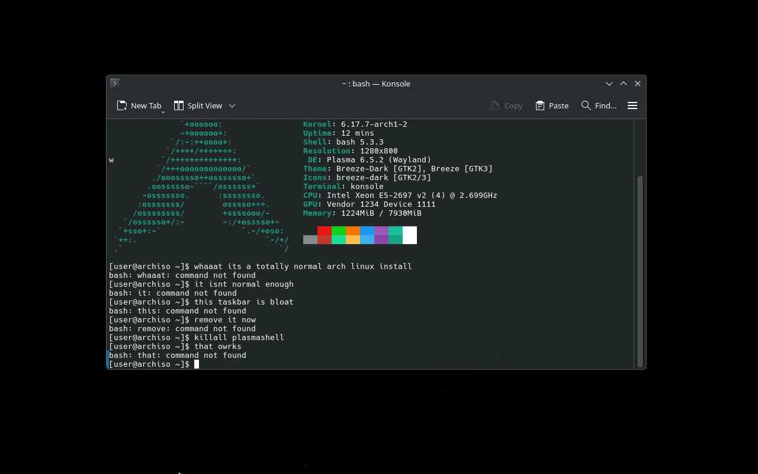Click the white block in the color palette
This screenshot has height=474, width=758.
(410, 235)
